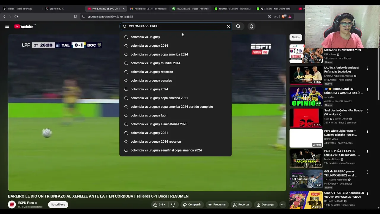Image resolution: width=380 pixels, height=214 pixels.
Task: Open PACHU PEÑA entrevista thumbnail
Action: (306, 158)
